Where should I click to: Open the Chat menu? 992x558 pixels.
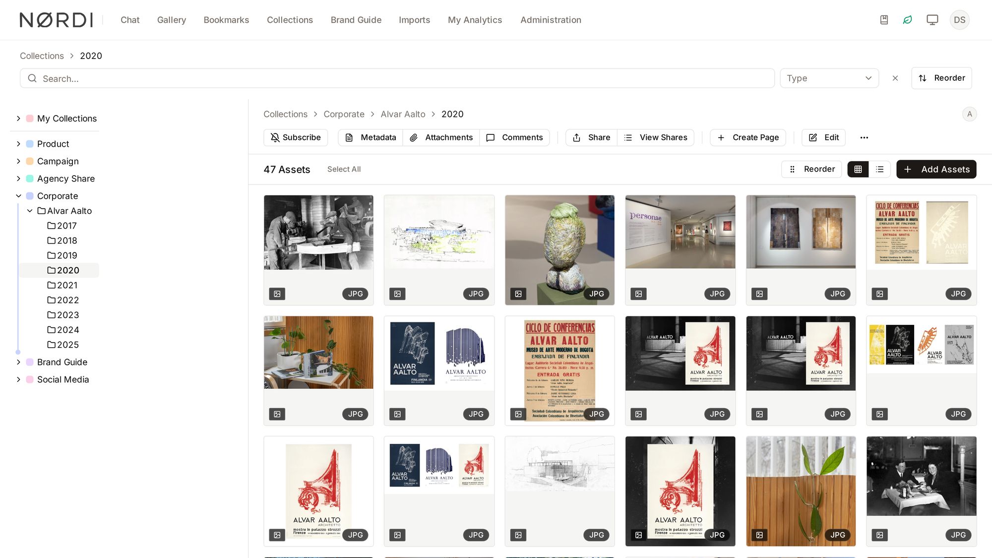click(x=130, y=20)
